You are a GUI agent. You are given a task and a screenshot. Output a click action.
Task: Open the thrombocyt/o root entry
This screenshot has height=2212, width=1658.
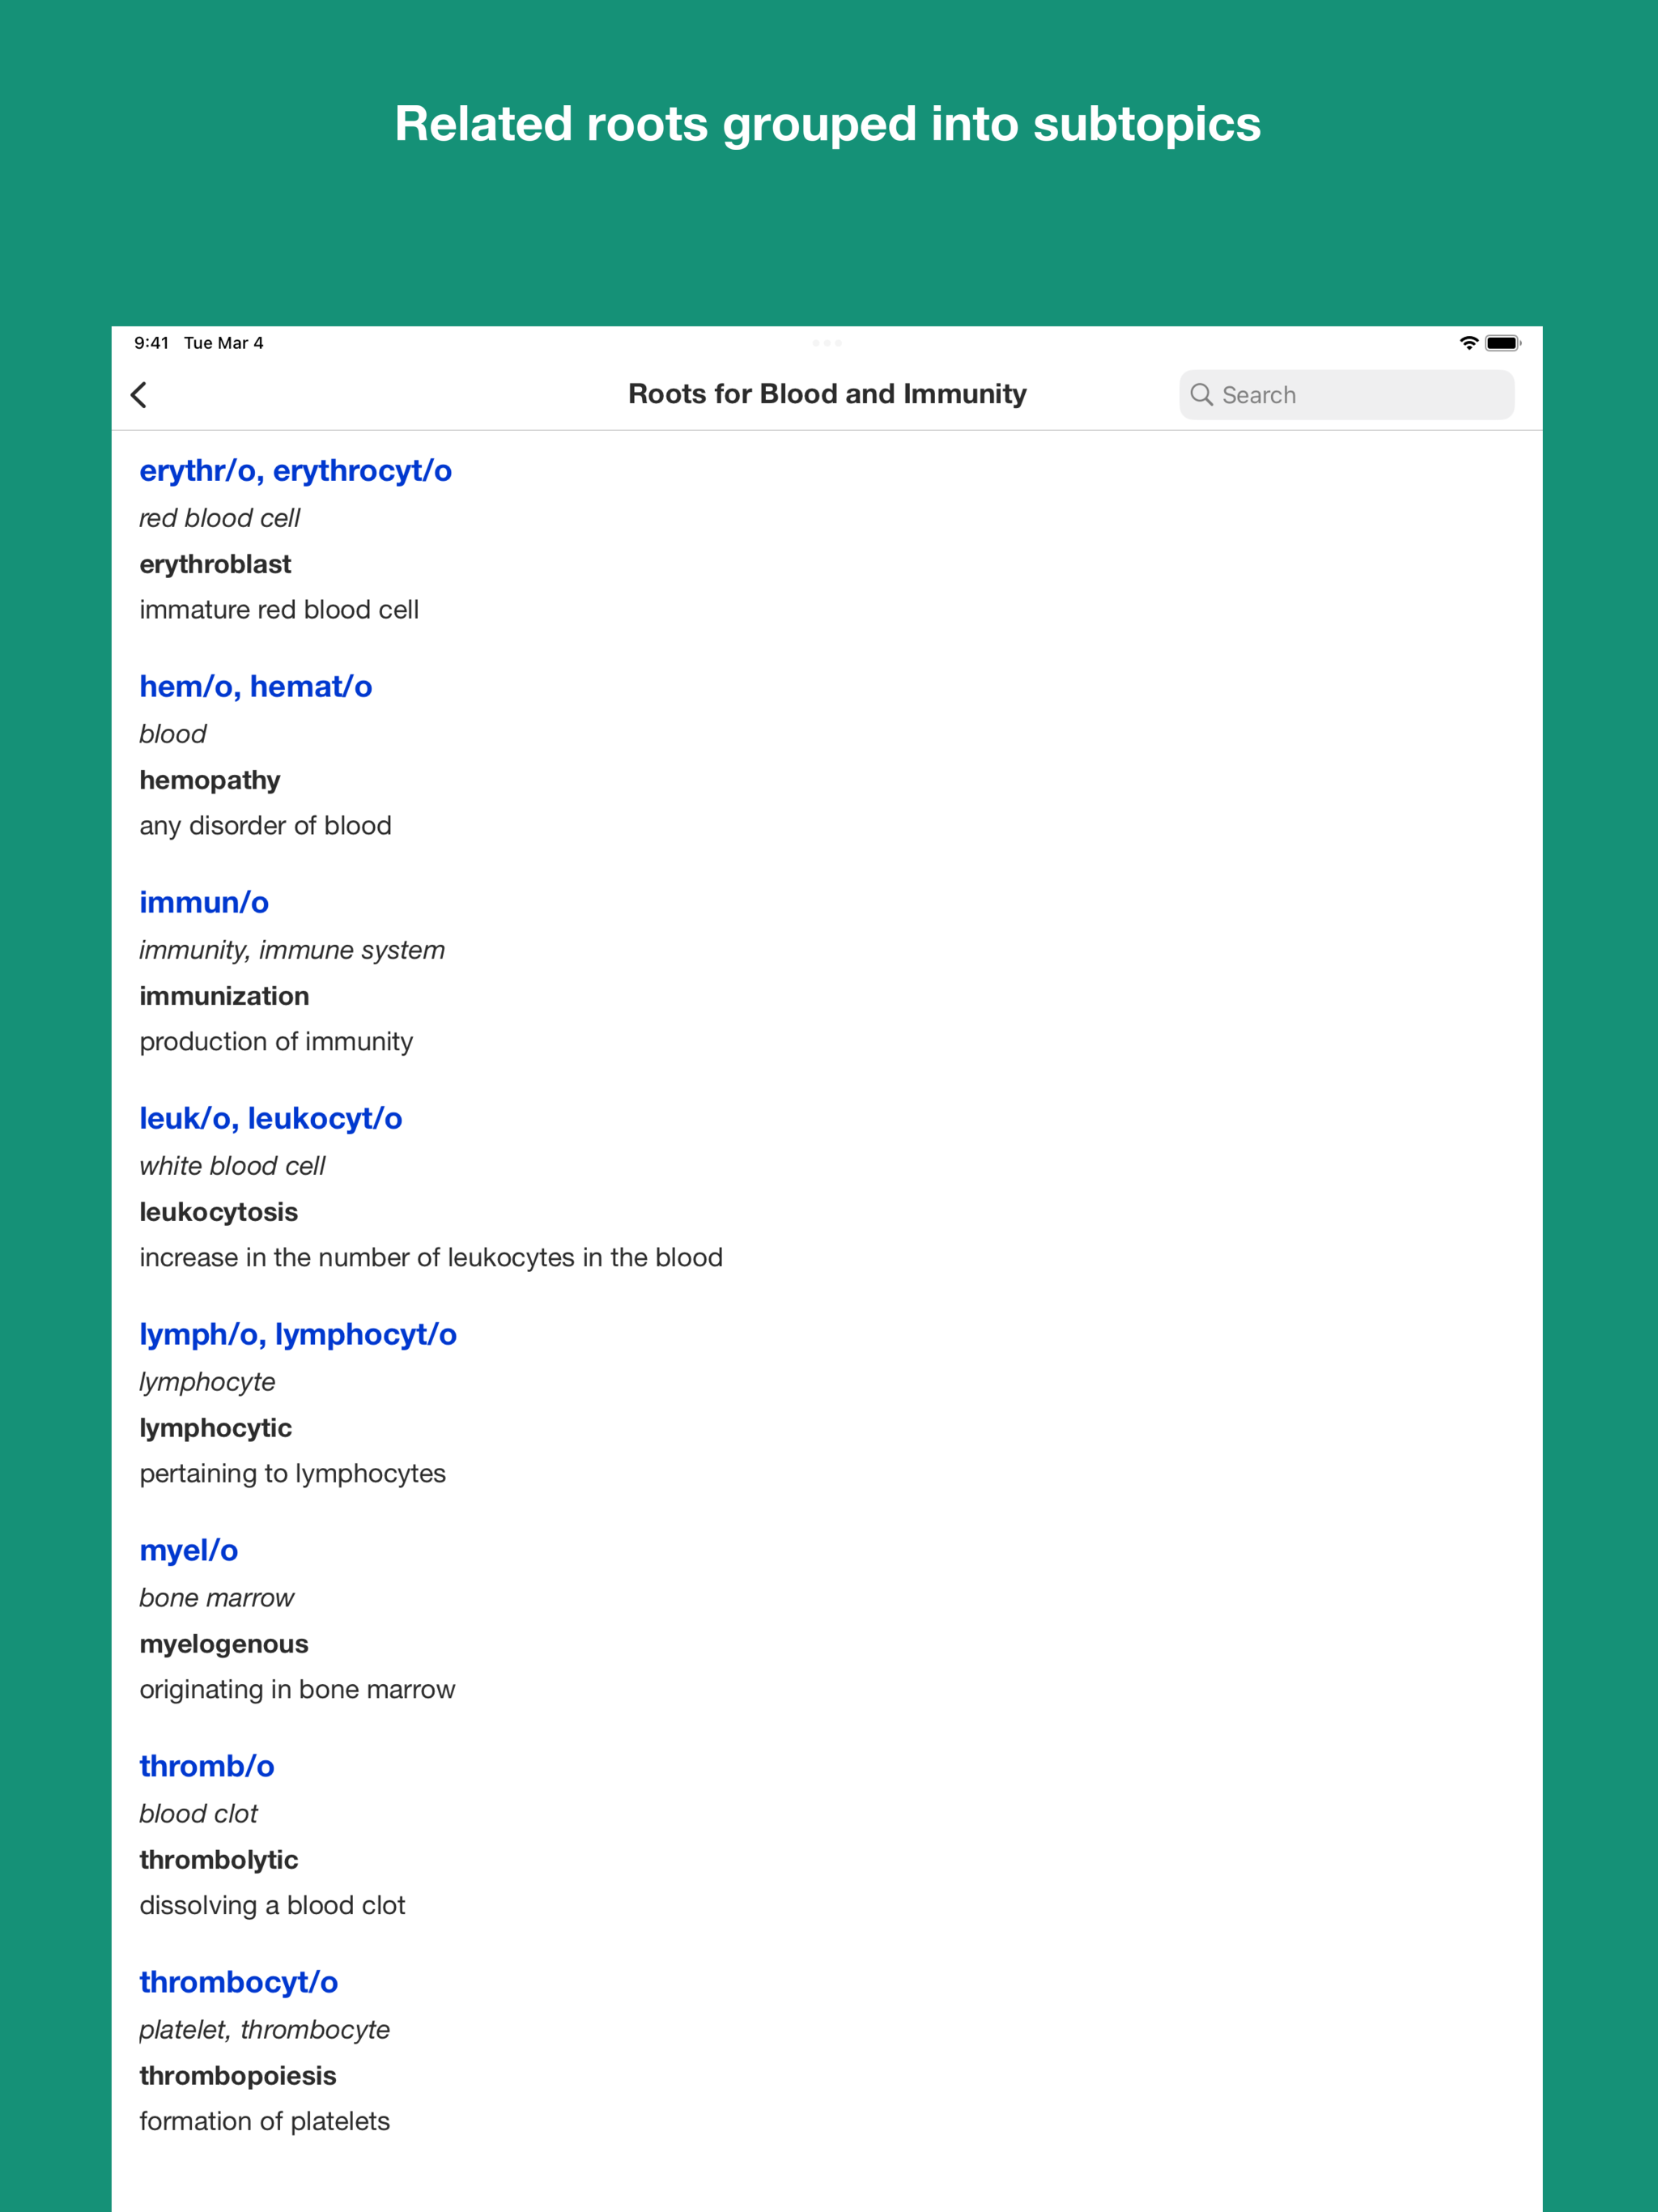[x=238, y=1982]
